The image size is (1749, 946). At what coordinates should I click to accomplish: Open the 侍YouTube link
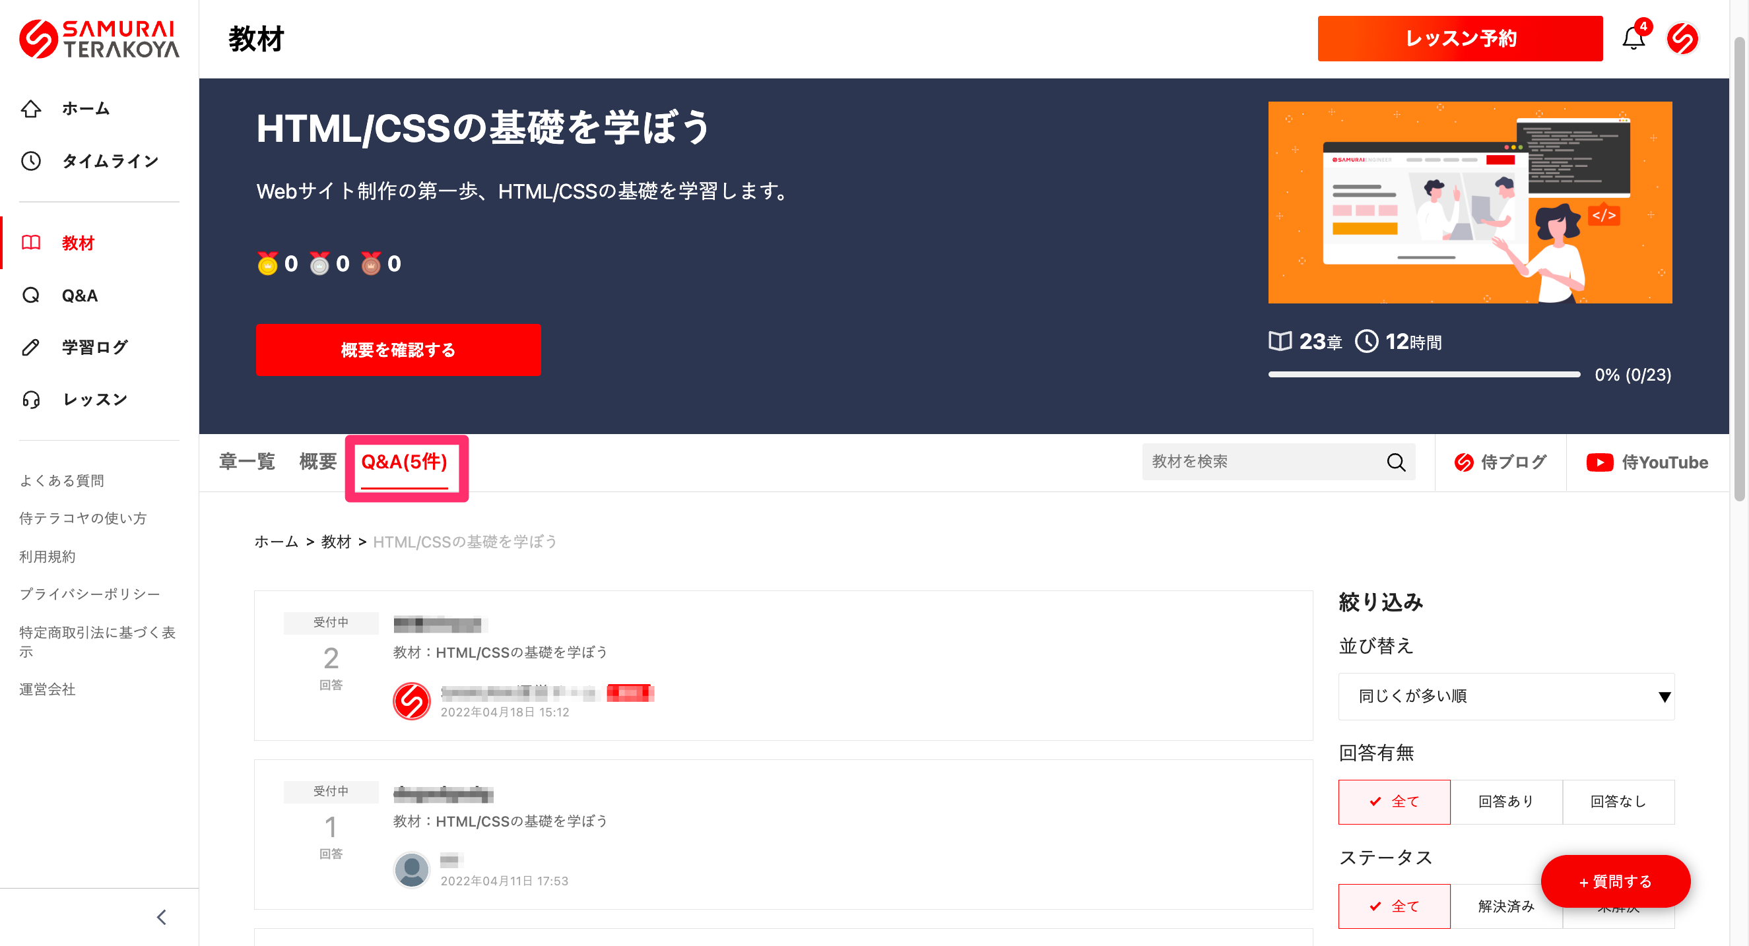tap(1647, 463)
